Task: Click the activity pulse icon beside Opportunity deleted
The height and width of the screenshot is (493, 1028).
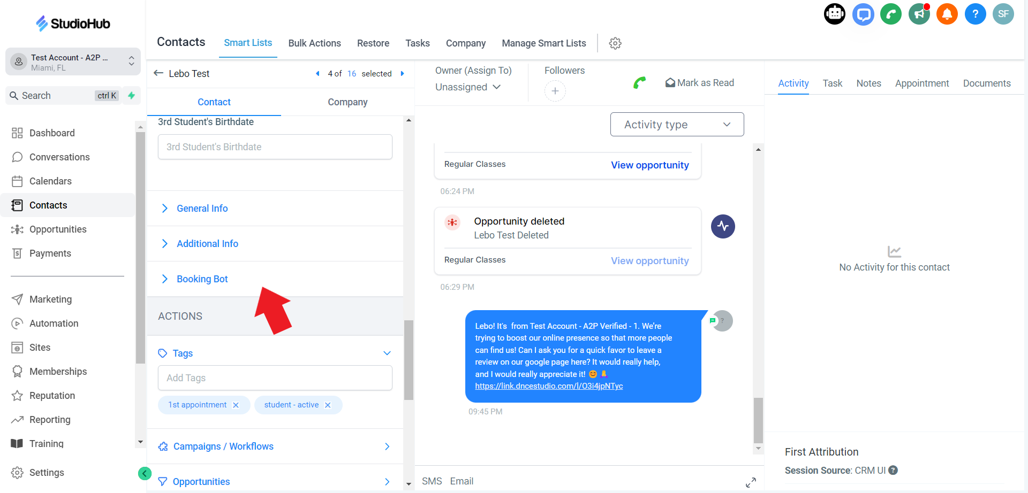Action: 723,226
